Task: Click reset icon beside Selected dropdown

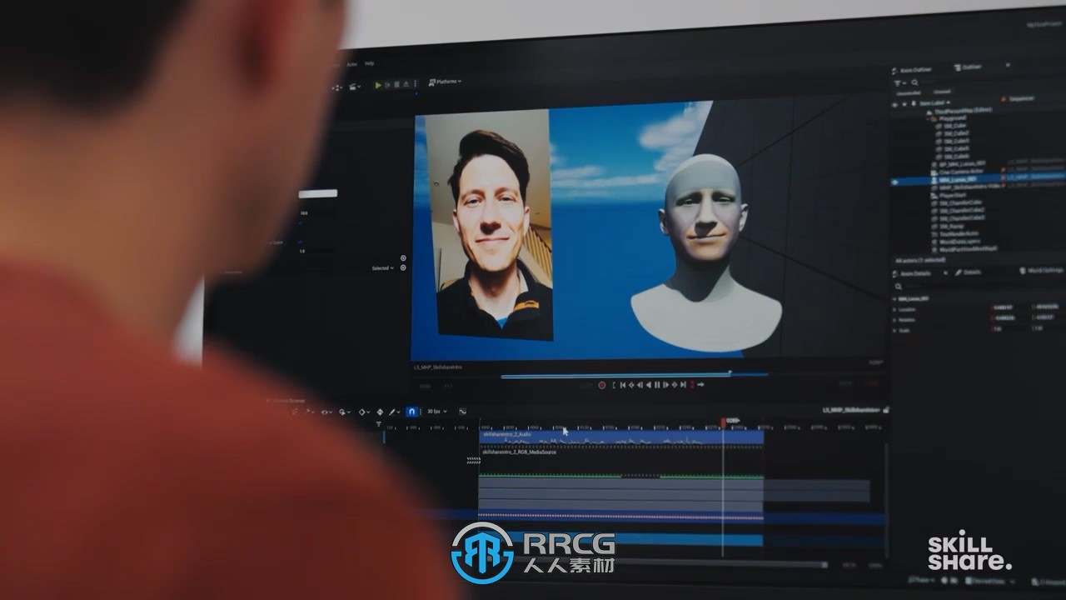Action: tap(403, 267)
